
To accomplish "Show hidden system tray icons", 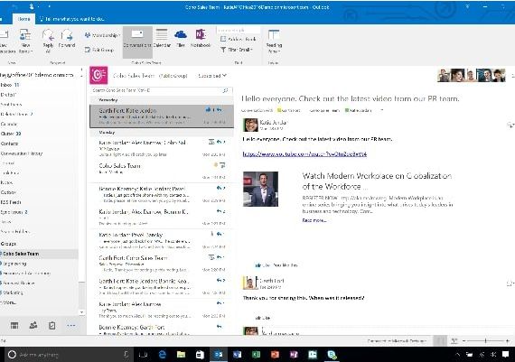I will (x=457, y=355).
